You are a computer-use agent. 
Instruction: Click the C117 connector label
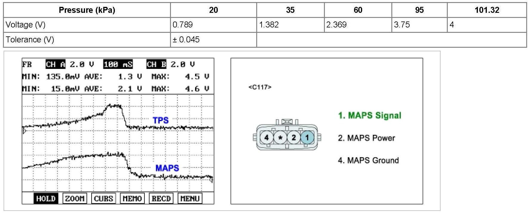tap(260, 87)
